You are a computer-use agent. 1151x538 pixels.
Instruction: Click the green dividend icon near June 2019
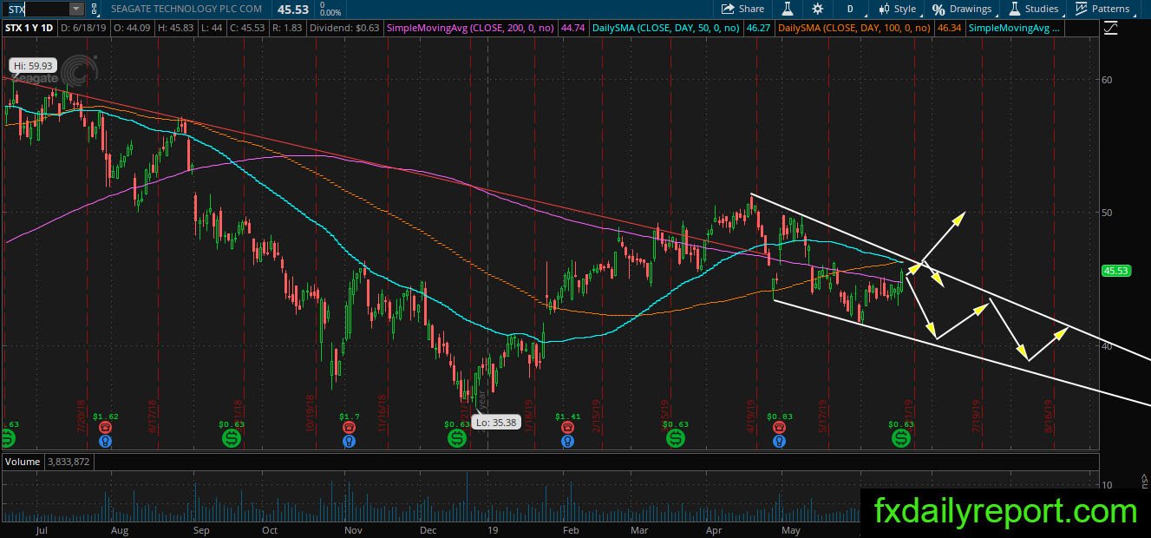[901, 439]
